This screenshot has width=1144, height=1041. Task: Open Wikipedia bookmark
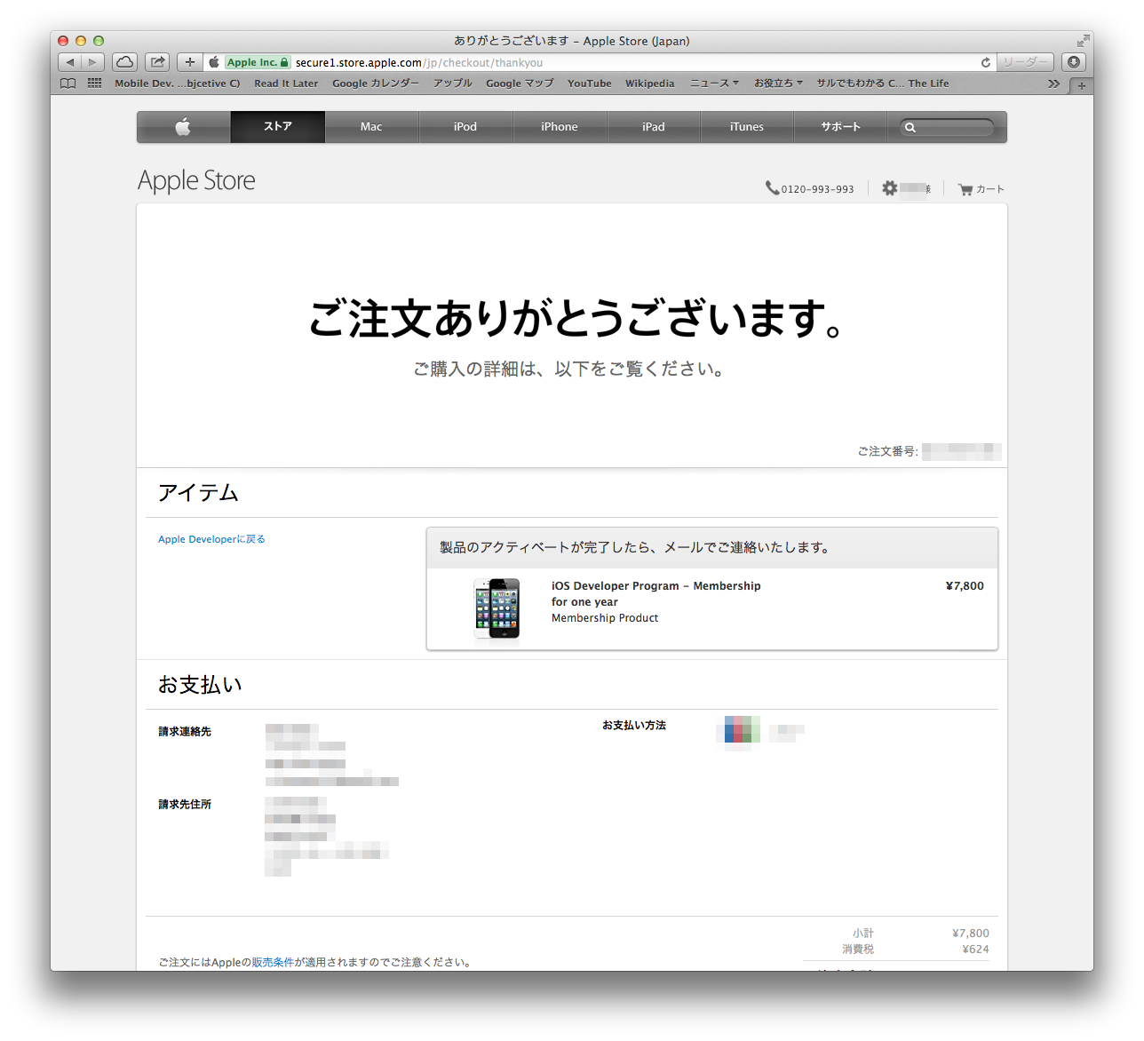650,83
